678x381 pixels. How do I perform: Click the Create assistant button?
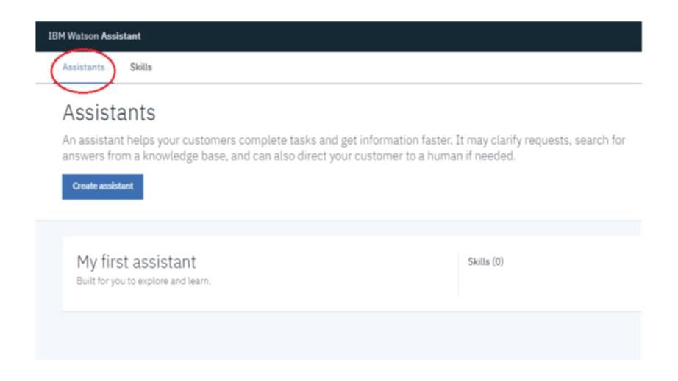102,186
